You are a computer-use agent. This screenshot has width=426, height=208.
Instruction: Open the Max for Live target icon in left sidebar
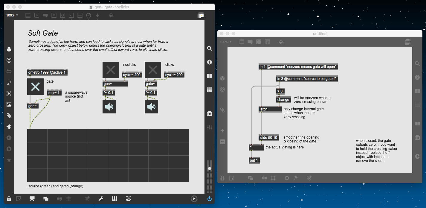pos(9,60)
